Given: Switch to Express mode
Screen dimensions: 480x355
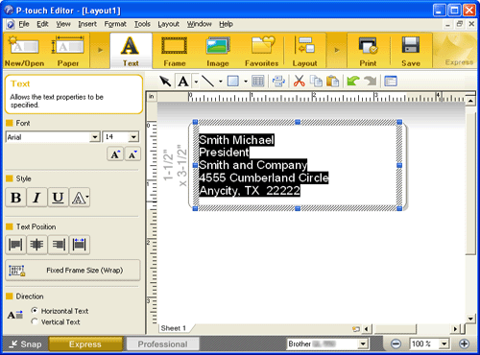Looking at the screenshot, I should click(85, 344).
